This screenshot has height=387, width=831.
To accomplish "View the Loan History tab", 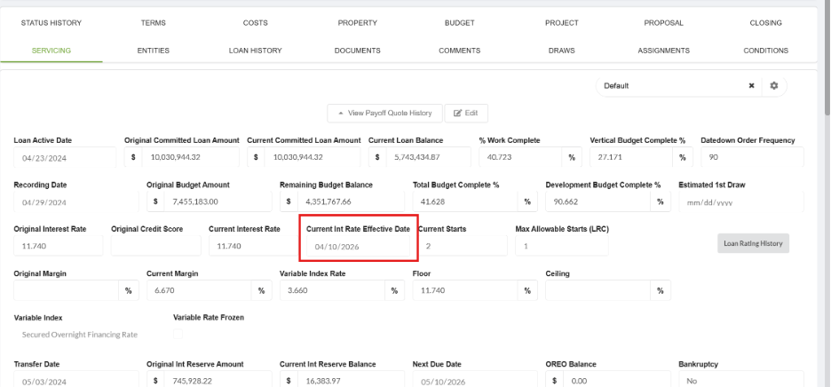I will (x=256, y=51).
